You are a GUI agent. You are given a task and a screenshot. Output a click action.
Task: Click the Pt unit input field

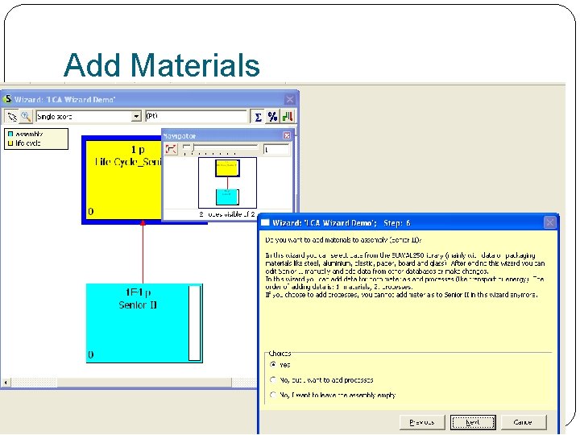(x=196, y=116)
